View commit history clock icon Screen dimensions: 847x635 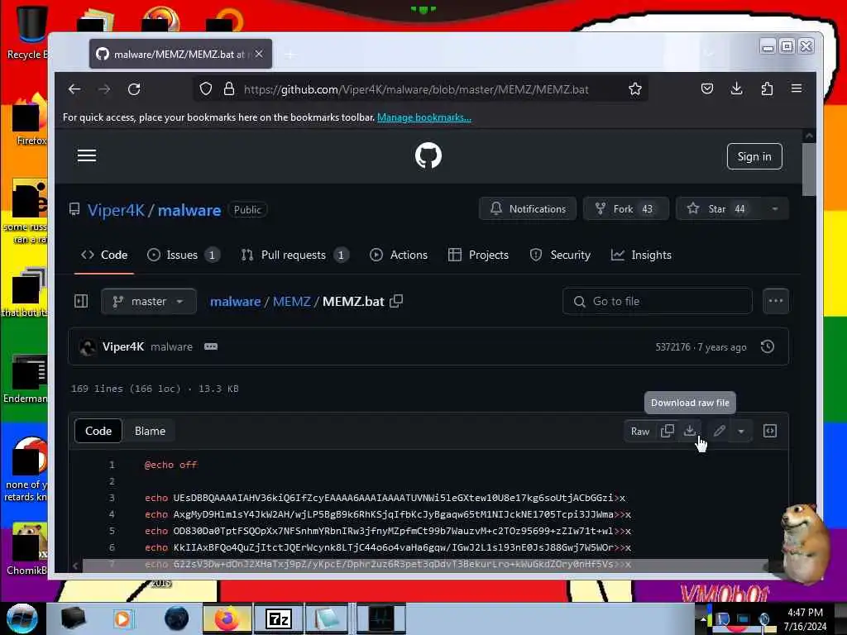(x=768, y=346)
